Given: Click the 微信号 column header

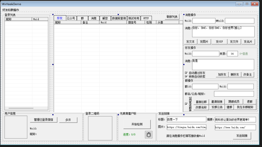Looking at the screenshot, I should click(136, 22).
